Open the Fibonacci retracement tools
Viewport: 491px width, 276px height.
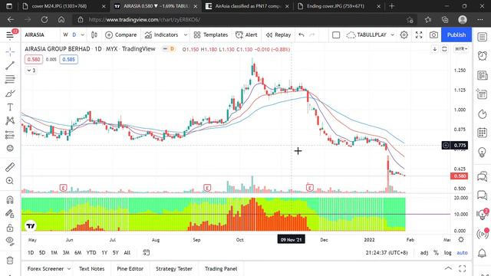(10, 79)
